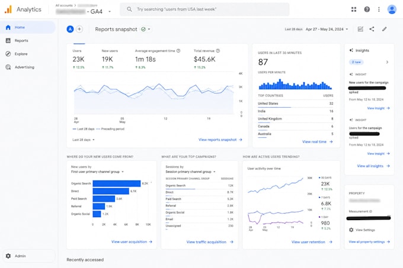
Task: Open the Google apps grid icon
Action: pos(354,9)
